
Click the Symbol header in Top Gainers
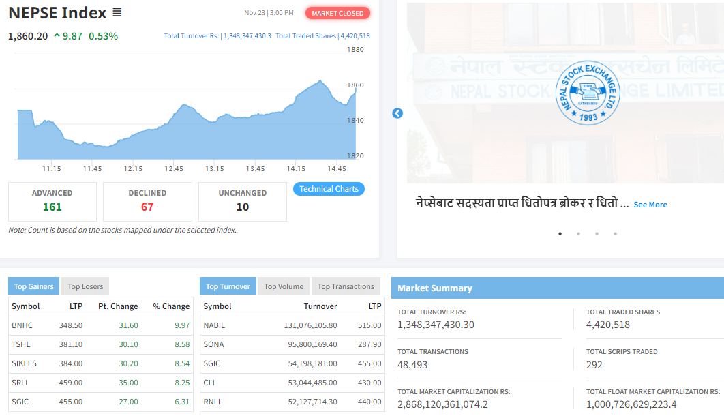coord(26,306)
